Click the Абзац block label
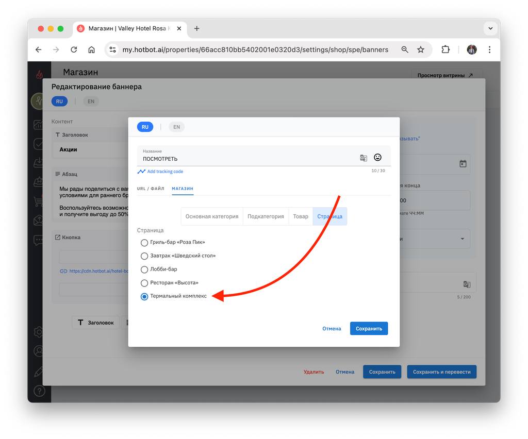Image resolution: width=528 pixels, height=439 pixels. (x=70, y=174)
